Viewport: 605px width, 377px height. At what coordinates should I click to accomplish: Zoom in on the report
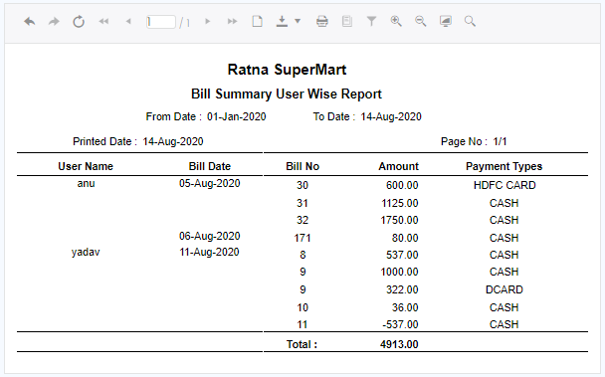(x=396, y=21)
